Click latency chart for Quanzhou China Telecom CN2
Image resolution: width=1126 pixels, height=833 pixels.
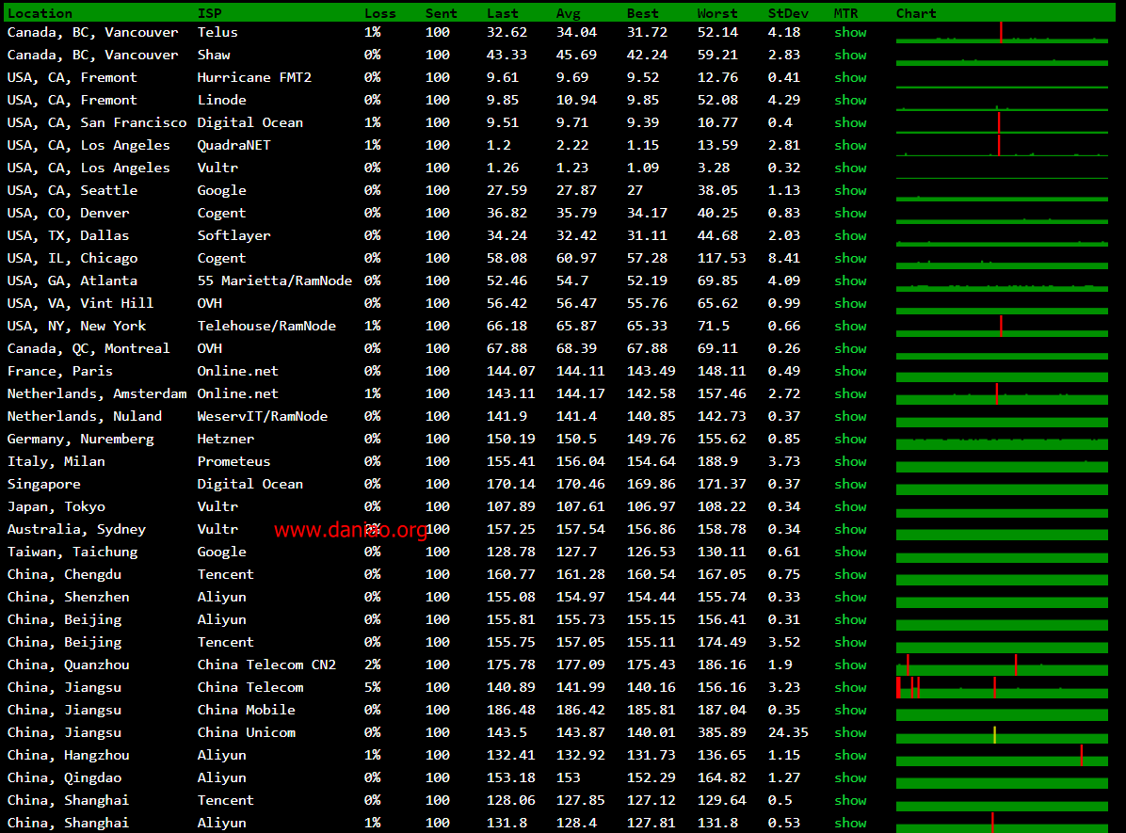click(x=1002, y=665)
